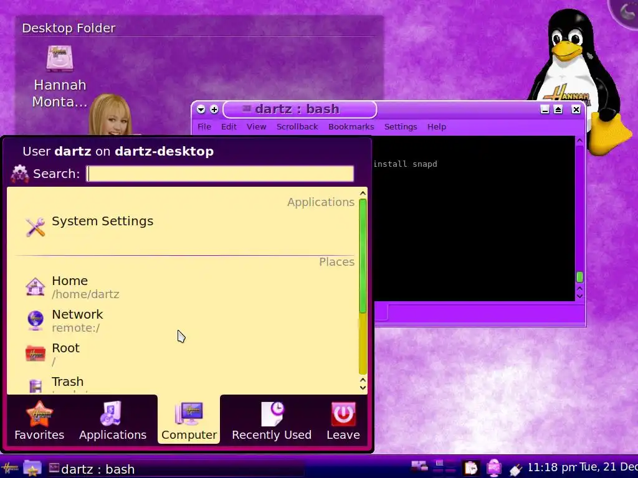Open the Network place remote:/
This screenshot has width=638, height=478.
[x=183, y=321]
